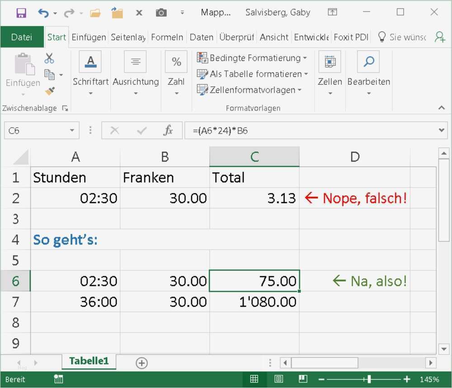The height and width of the screenshot is (388, 452).
Task: Open the Zahl number format group
Action: (x=176, y=73)
